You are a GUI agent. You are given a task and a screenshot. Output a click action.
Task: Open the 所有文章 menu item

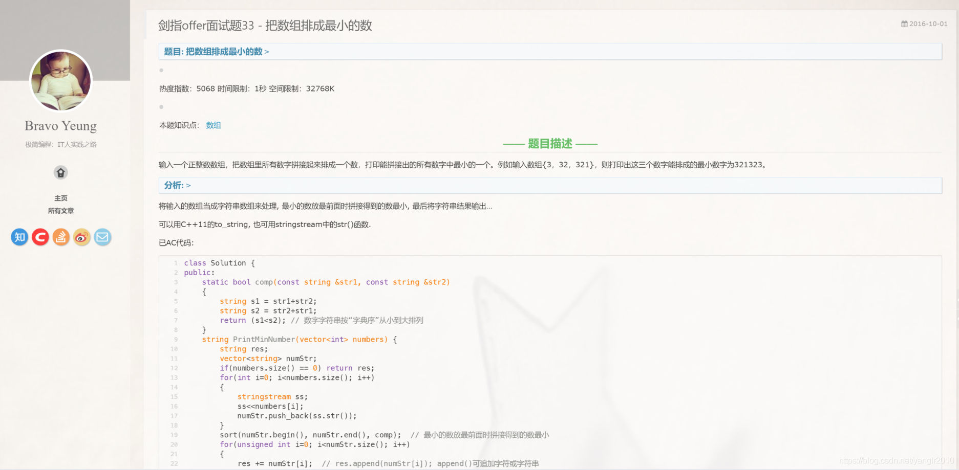(x=60, y=210)
